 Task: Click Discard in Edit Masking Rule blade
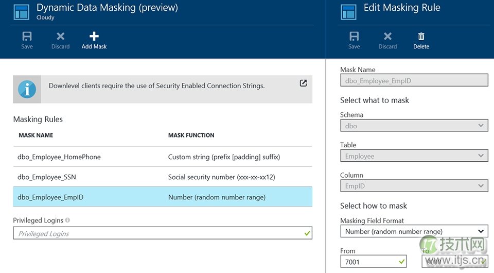(387, 40)
